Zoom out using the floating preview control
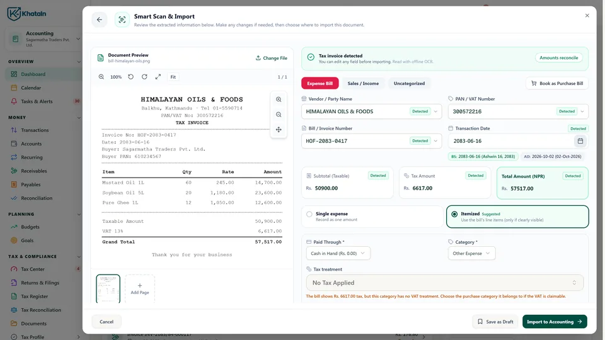605x340 pixels. click(279, 115)
